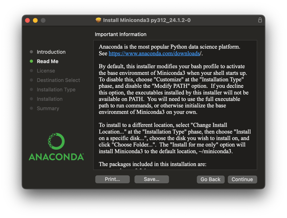Click the green bullet beside Read Me
Viewport: 287px width, 218px height.
(x=31, y=61)
